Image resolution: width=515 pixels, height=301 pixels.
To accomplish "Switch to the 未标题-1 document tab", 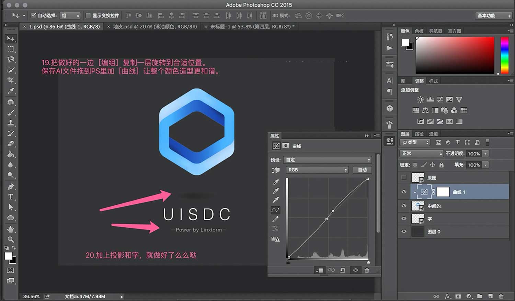I will click(252, 26).
